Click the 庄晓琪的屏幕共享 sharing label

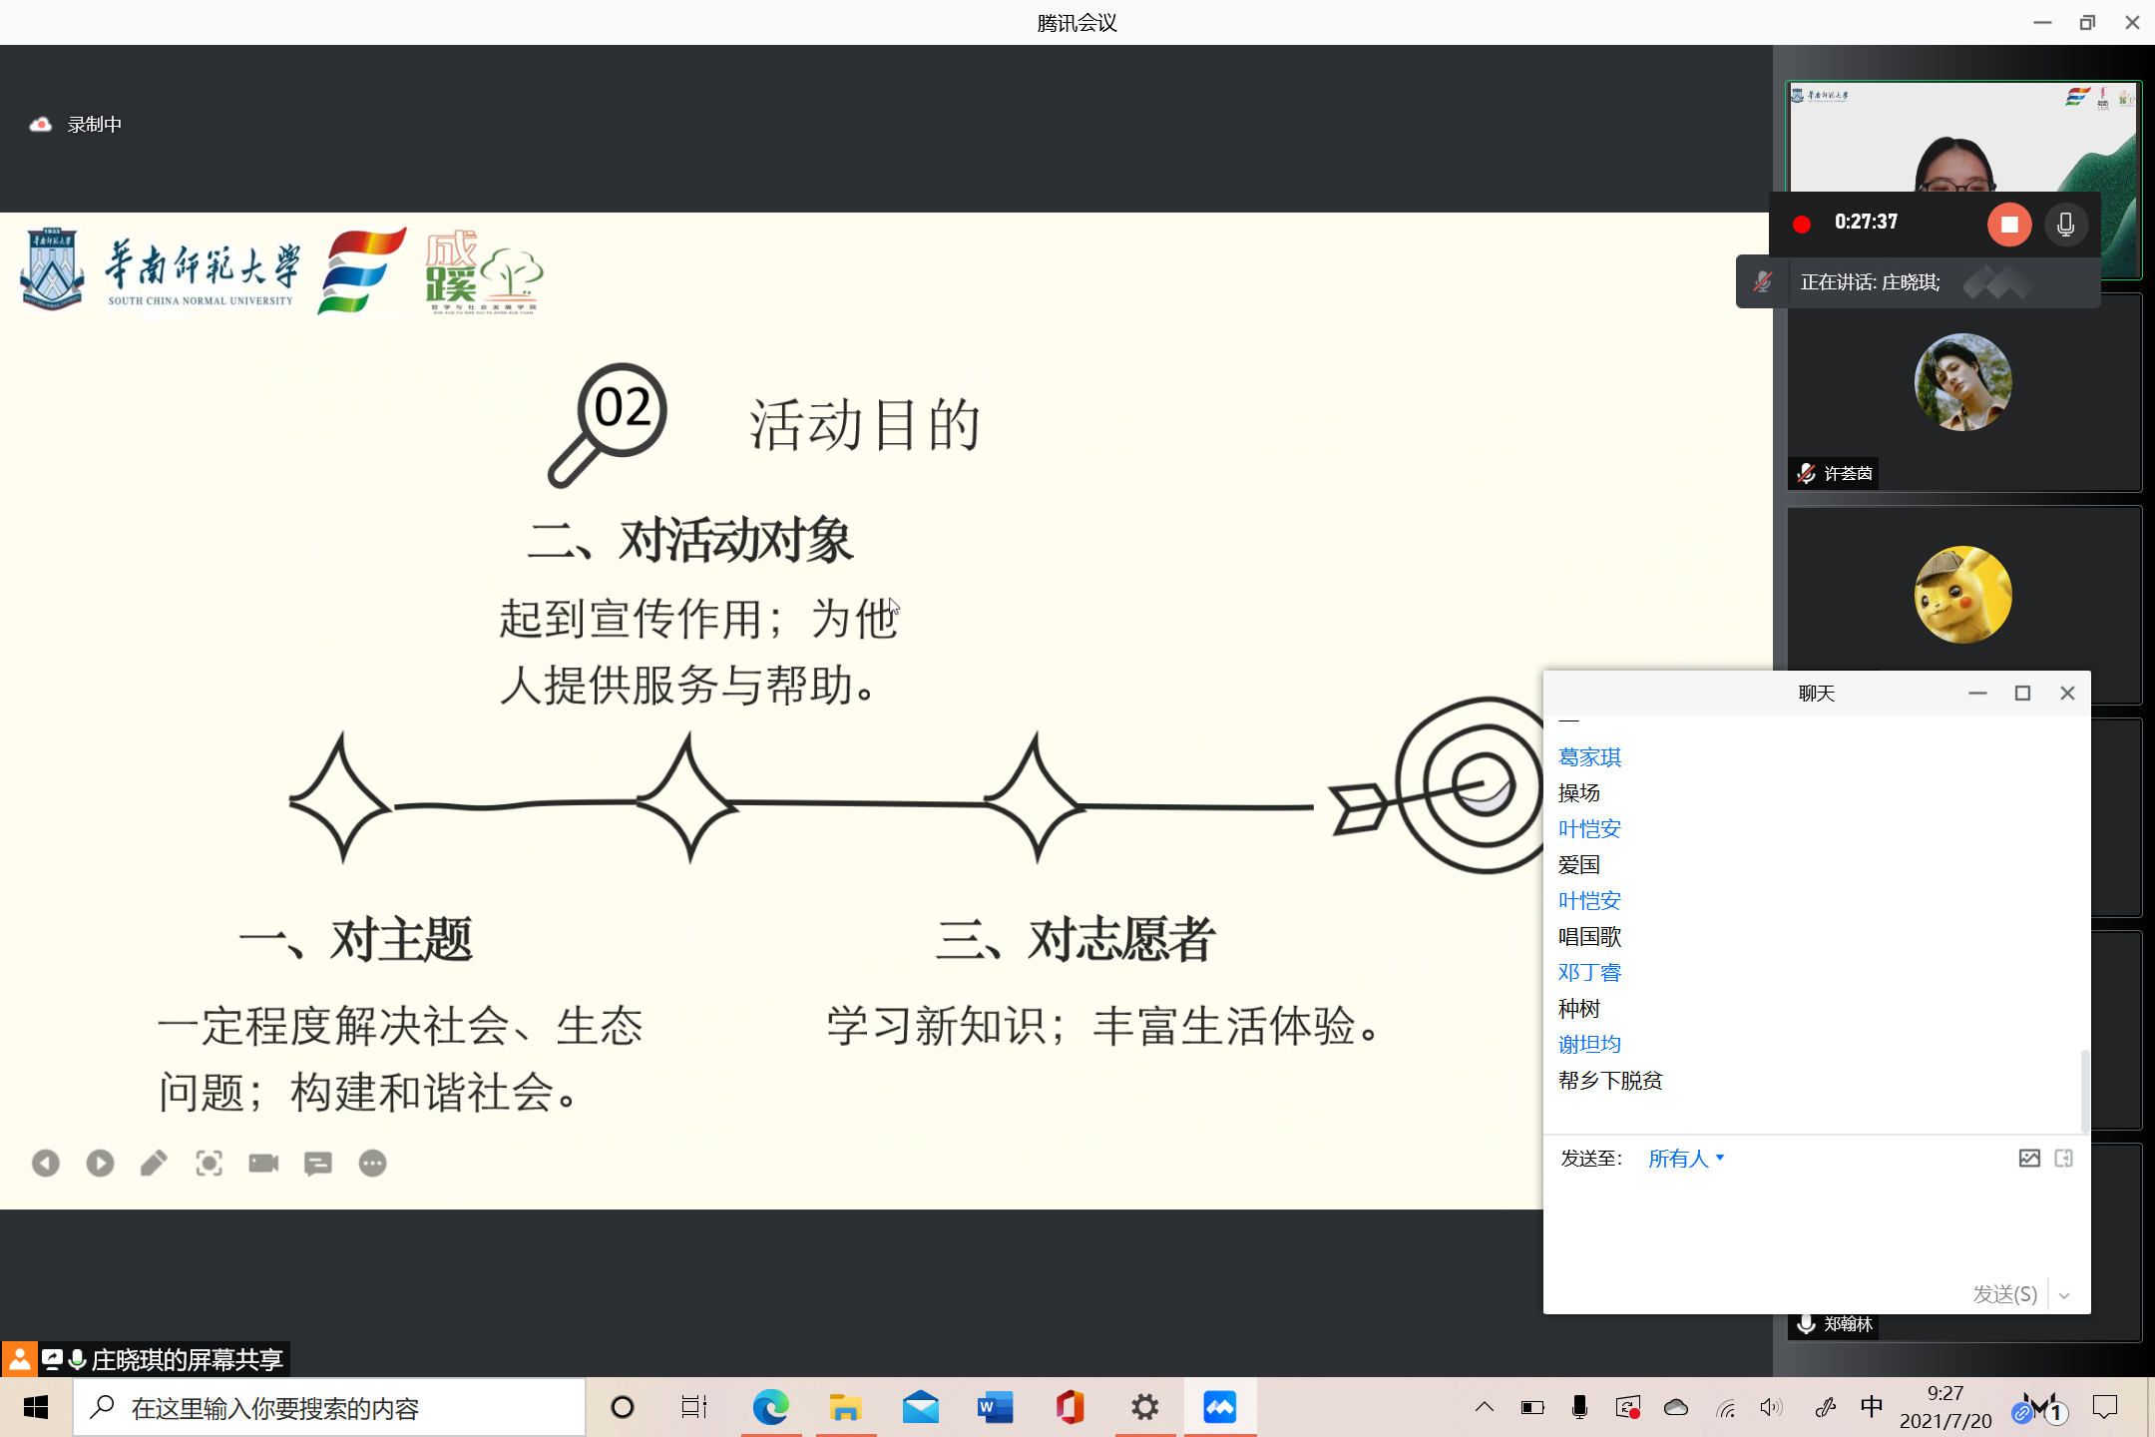point(188,1360)
